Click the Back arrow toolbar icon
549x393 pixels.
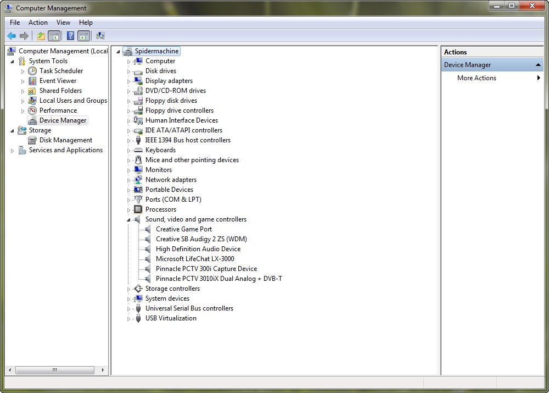point(12,36)
